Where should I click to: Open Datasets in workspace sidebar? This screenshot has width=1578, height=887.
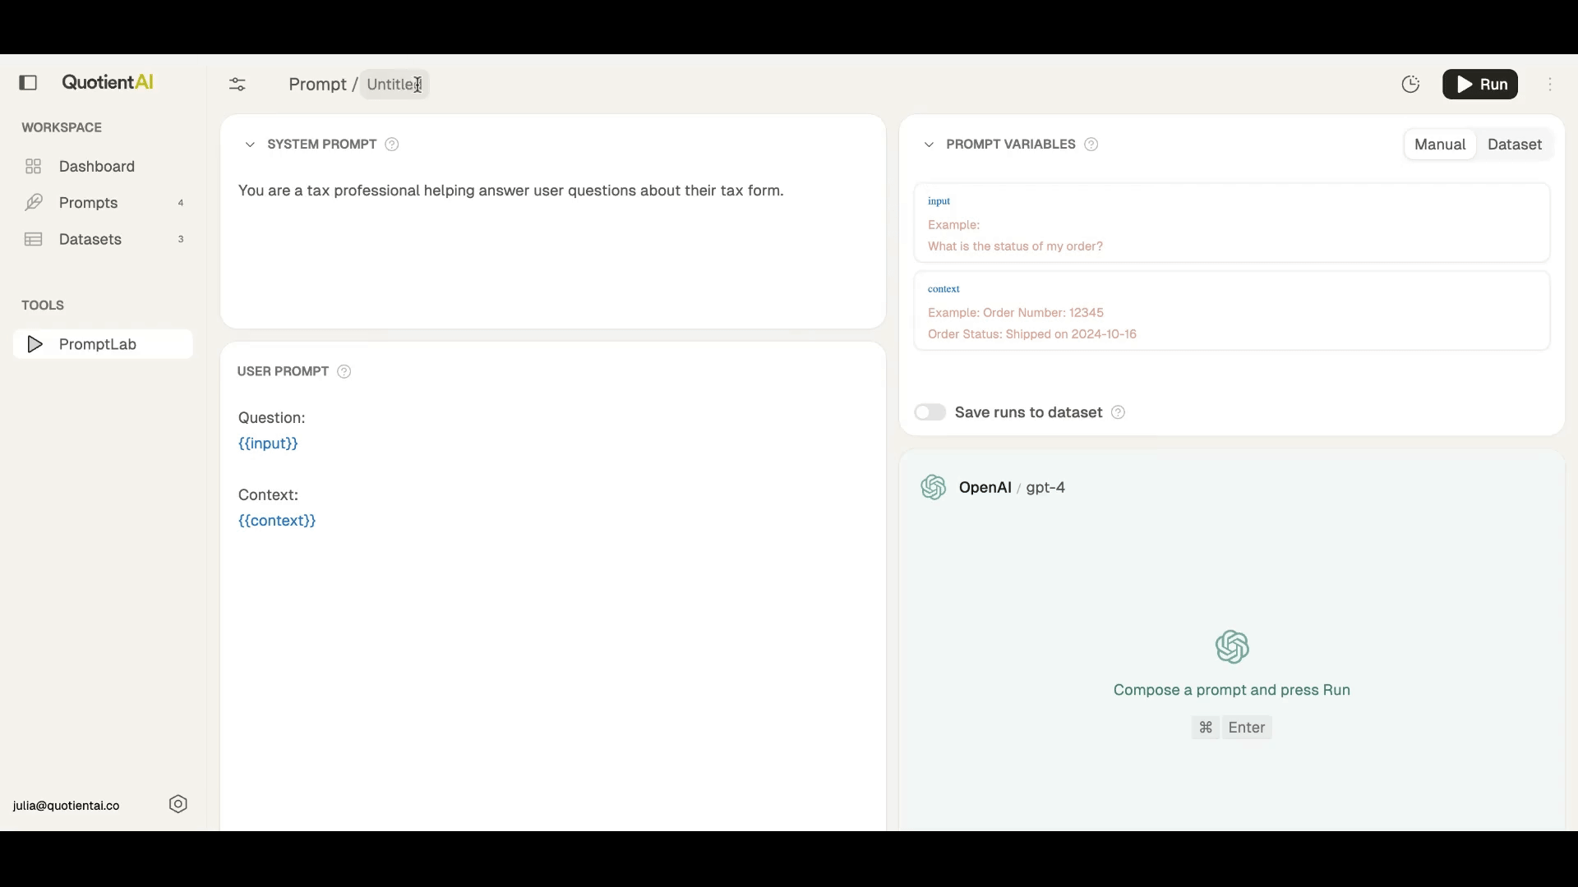tap(104, 240)
